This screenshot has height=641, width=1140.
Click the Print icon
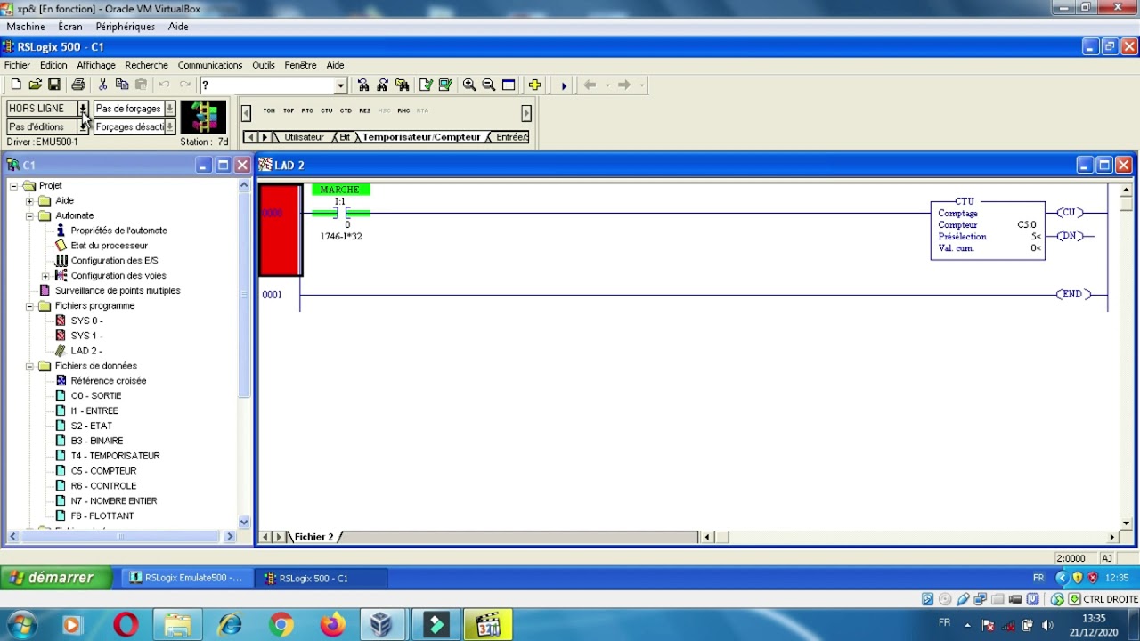pos(78,85)
